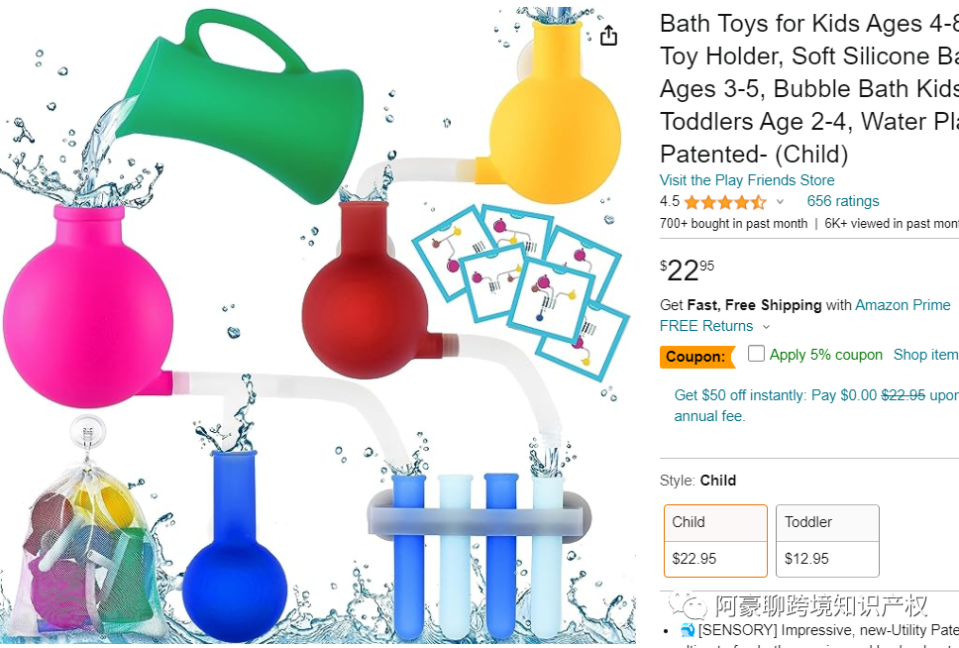
Task: Select the Child style option
Action: click(x=715, y=541)
